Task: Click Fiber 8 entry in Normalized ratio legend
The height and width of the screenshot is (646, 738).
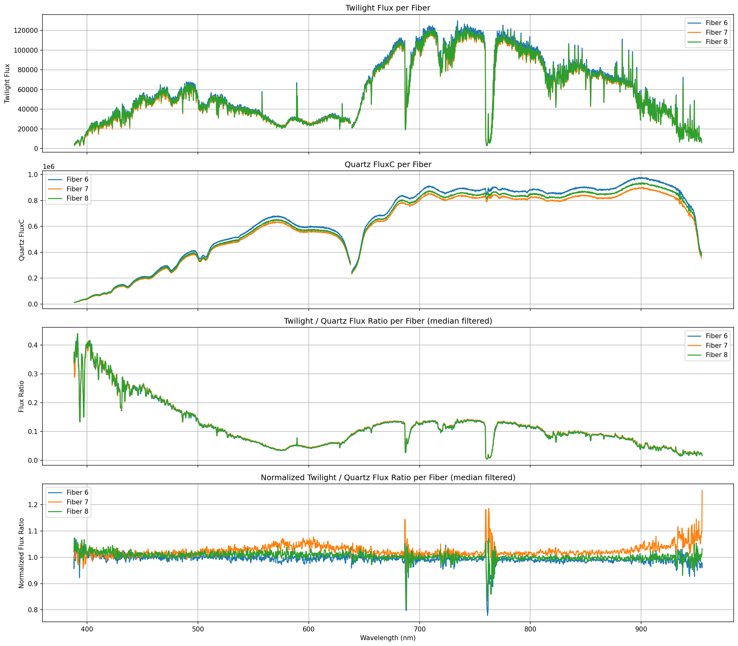Action: pos(77,511)
